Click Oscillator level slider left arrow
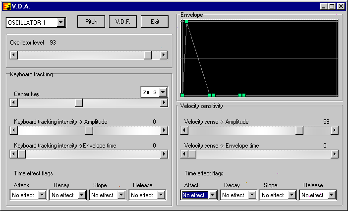 tap(14, 55)
